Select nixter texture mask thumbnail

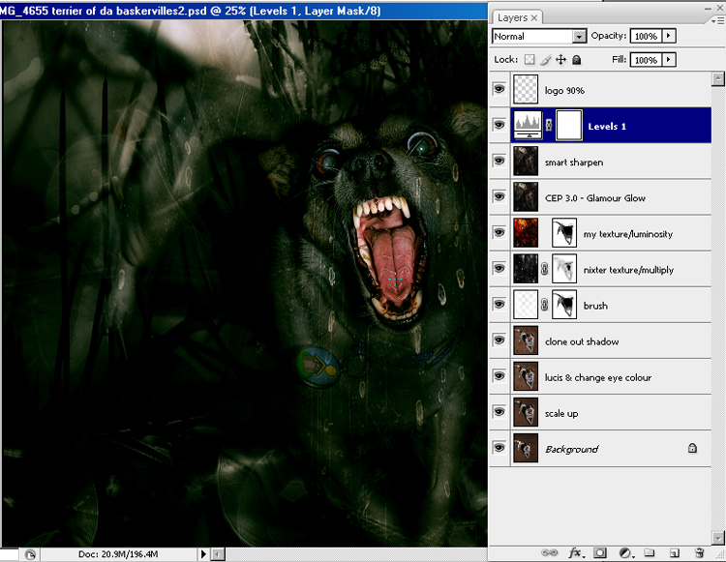pos(564,269)
